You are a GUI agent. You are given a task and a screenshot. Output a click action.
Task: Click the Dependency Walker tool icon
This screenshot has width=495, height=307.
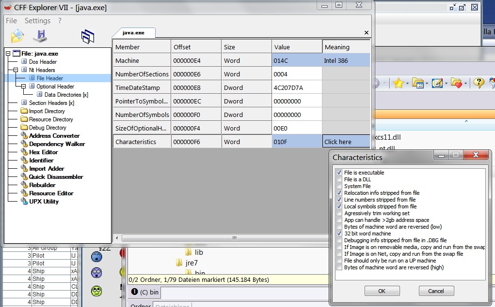click(x=24, y=144)
